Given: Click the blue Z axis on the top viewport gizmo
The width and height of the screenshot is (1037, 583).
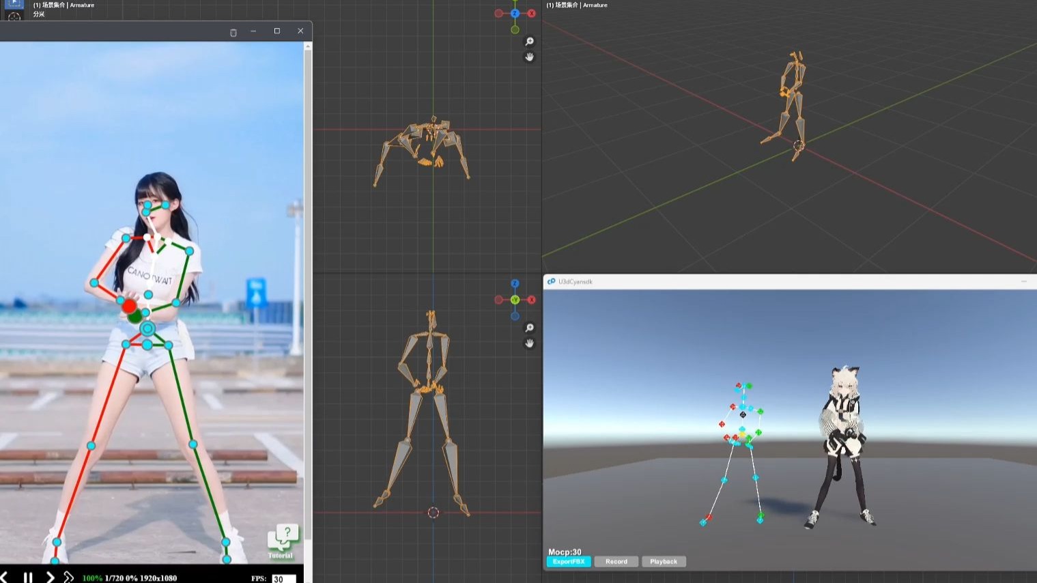Looking at the screenshot, I should tap(515, 13).
